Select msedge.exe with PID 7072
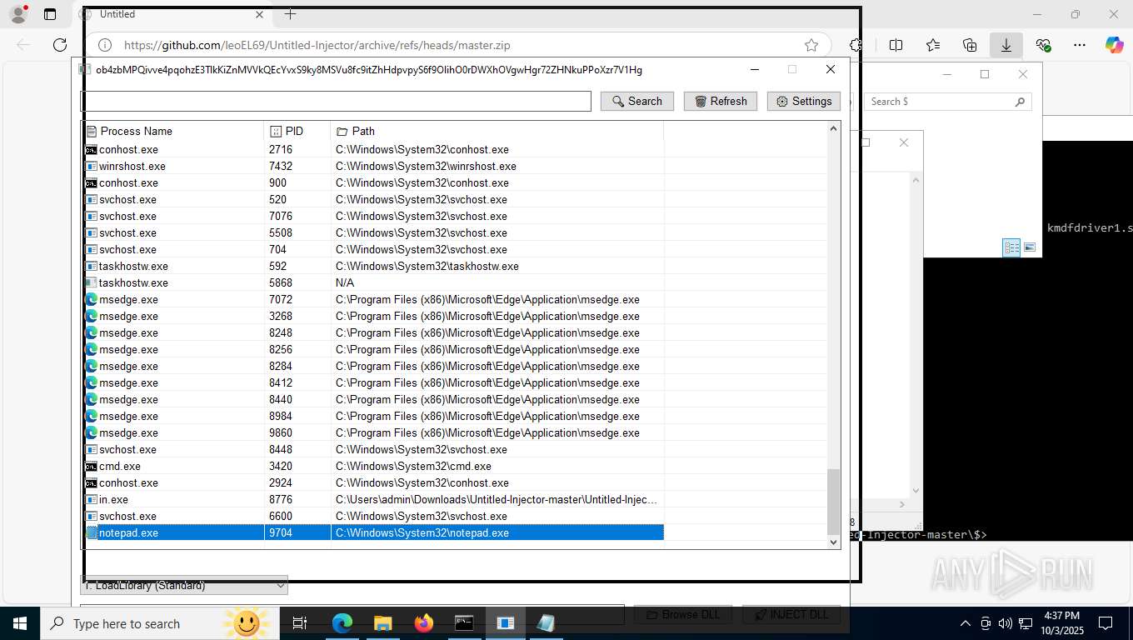 pyautogui.click(x=373, y=299)
